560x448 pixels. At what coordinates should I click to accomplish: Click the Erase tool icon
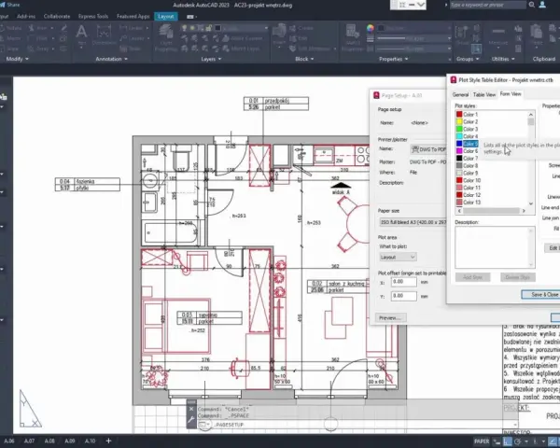[x=63, y=28]
